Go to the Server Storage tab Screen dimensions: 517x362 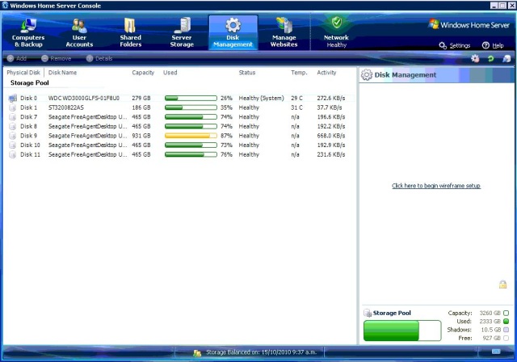(182, 32)
